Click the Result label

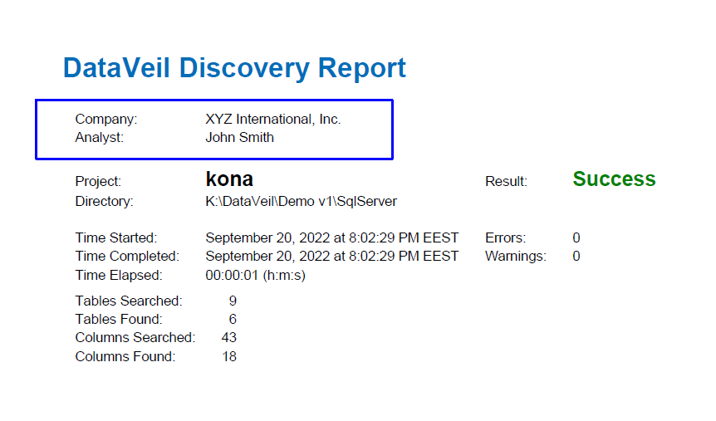tap(506, 181)
